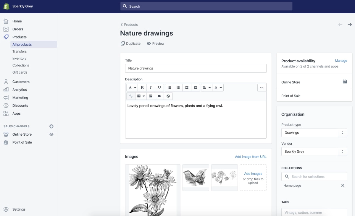Image resolution: width=355 pixels, height=216 pixels.
Task: Preview the product
Action: (156, 43)
